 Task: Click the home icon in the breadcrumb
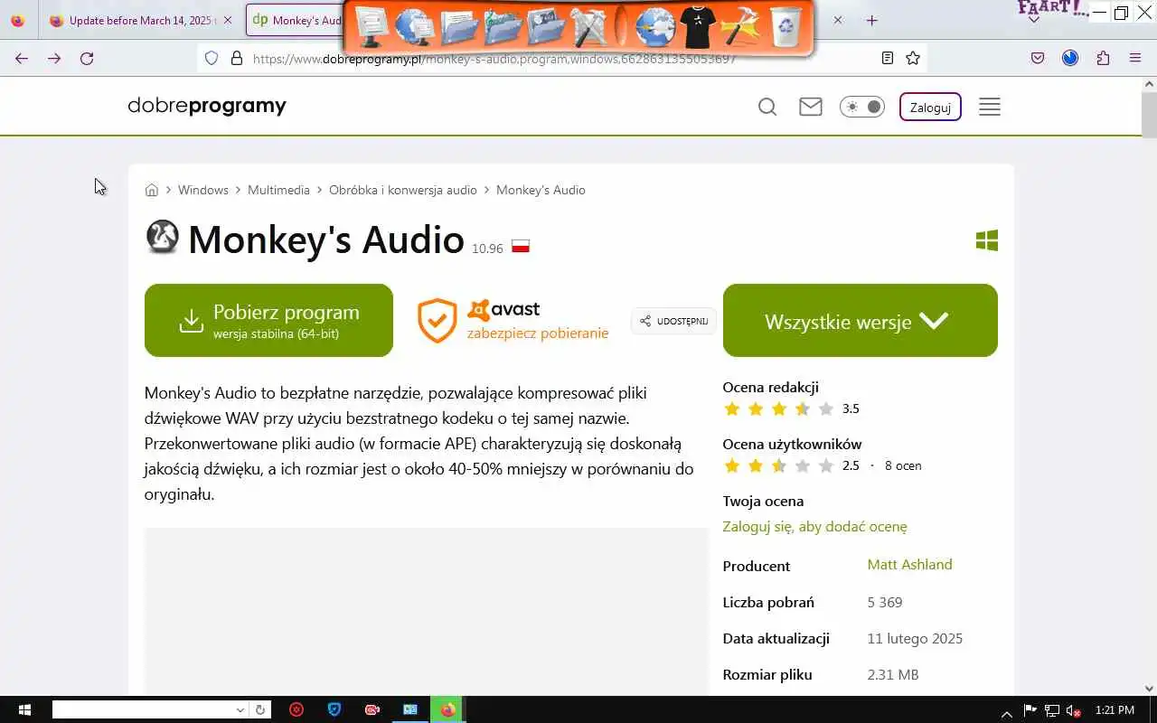coord(152,190)
